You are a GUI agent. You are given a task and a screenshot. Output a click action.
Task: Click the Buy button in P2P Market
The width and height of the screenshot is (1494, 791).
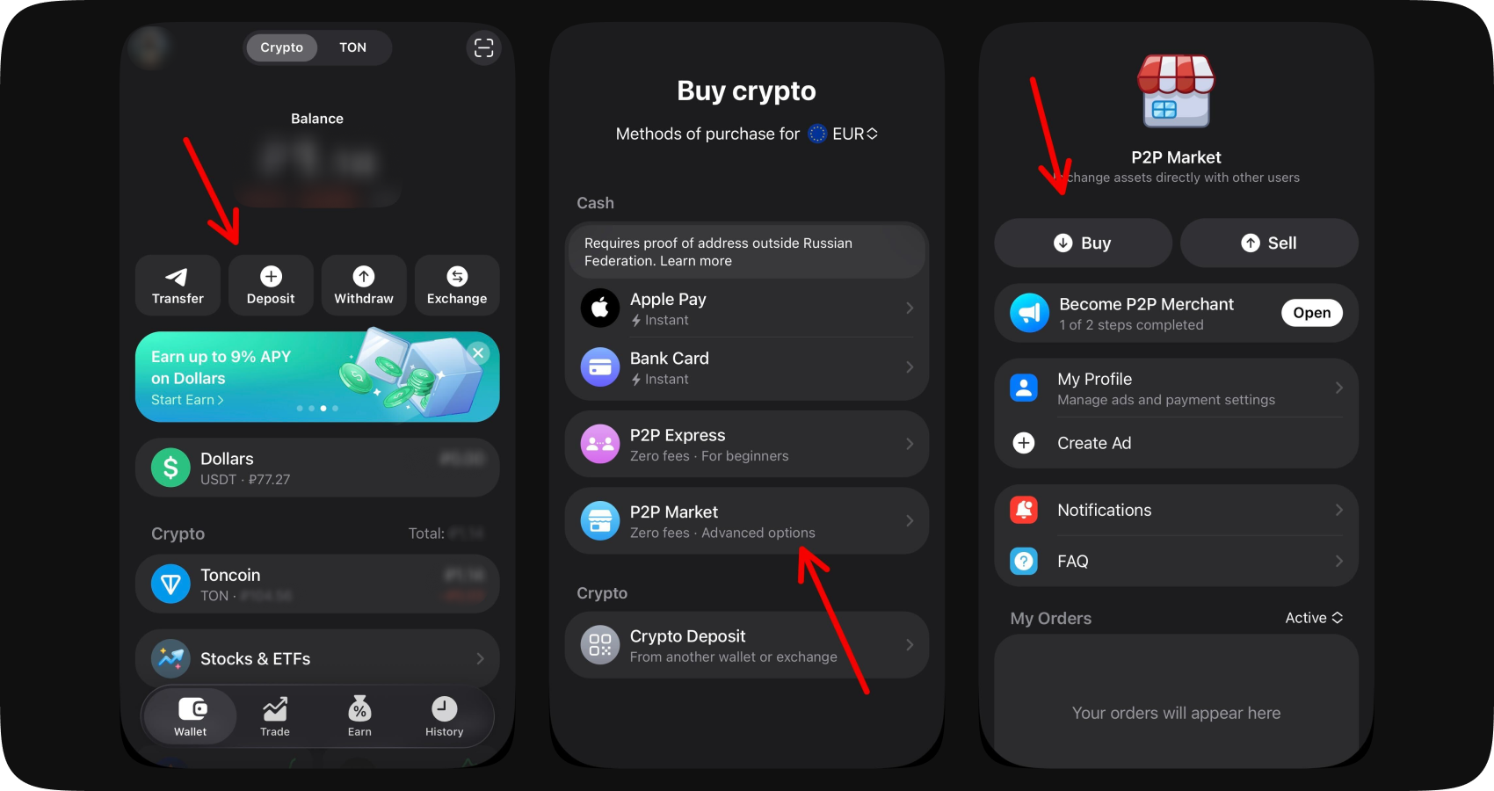click(1083, 243)
